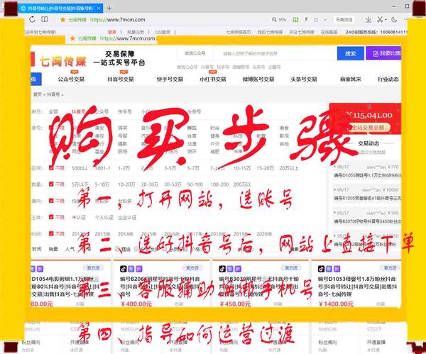Tick the 精选 checkbox in sort bar
The height and width of the screenshot is (354, 426).
click(117, 249)
